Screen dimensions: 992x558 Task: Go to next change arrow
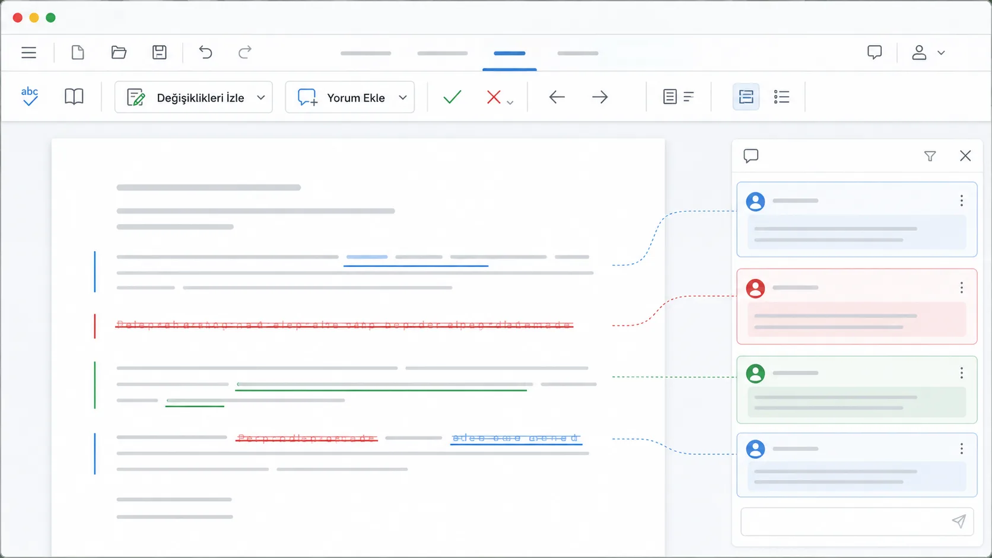point(600,97)
